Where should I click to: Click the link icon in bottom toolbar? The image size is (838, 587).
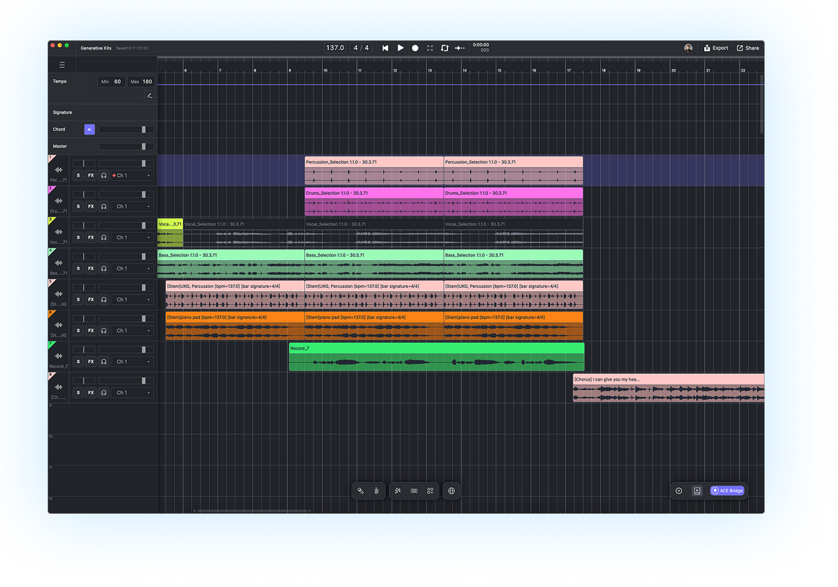(414, 490)
